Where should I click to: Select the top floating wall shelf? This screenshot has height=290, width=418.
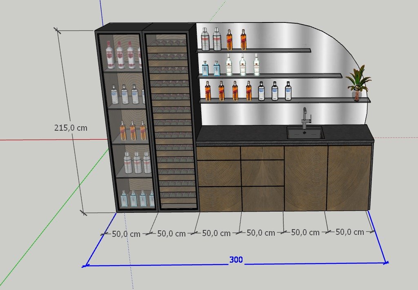pyautogui.click(x=253, y=51)
